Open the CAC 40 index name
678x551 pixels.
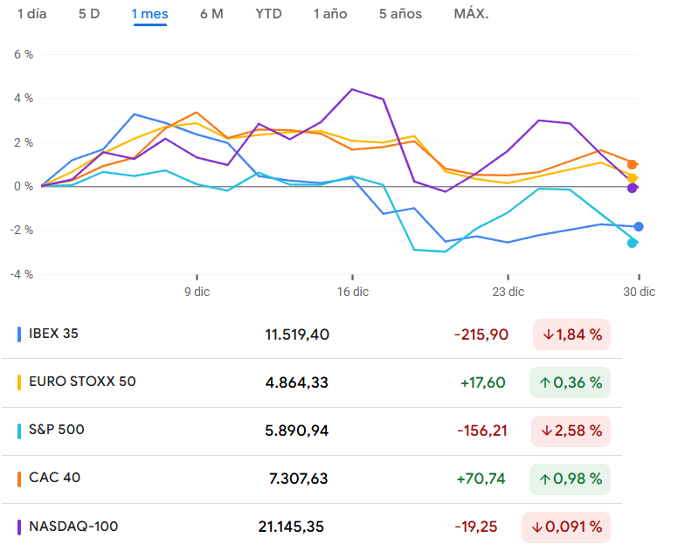pos(55,478)
